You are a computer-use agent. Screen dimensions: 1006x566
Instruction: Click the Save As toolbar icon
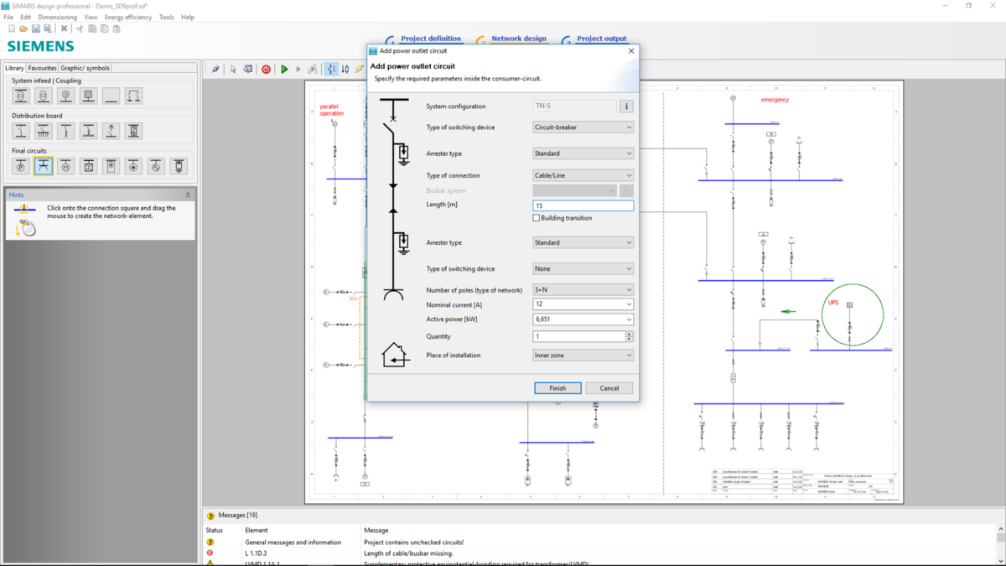47,29
